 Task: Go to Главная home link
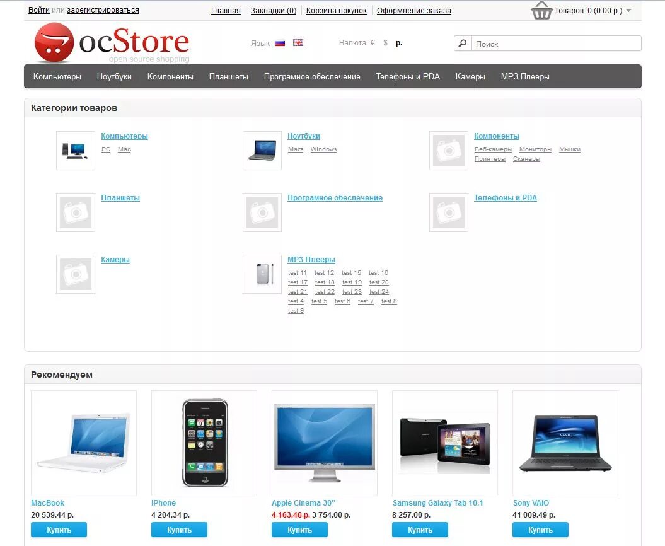coord(226,11)
